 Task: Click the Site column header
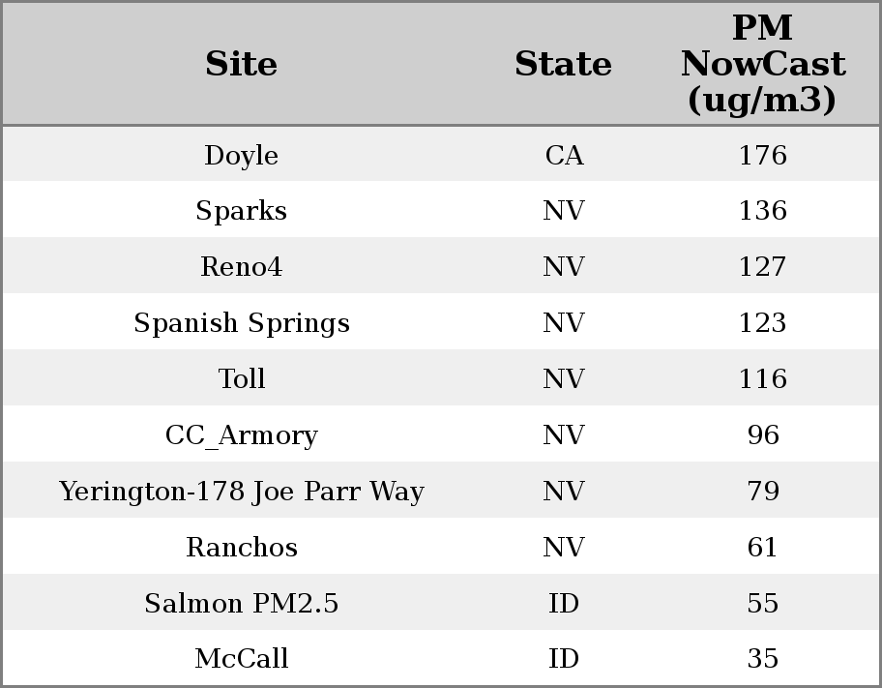pos(241,65)
